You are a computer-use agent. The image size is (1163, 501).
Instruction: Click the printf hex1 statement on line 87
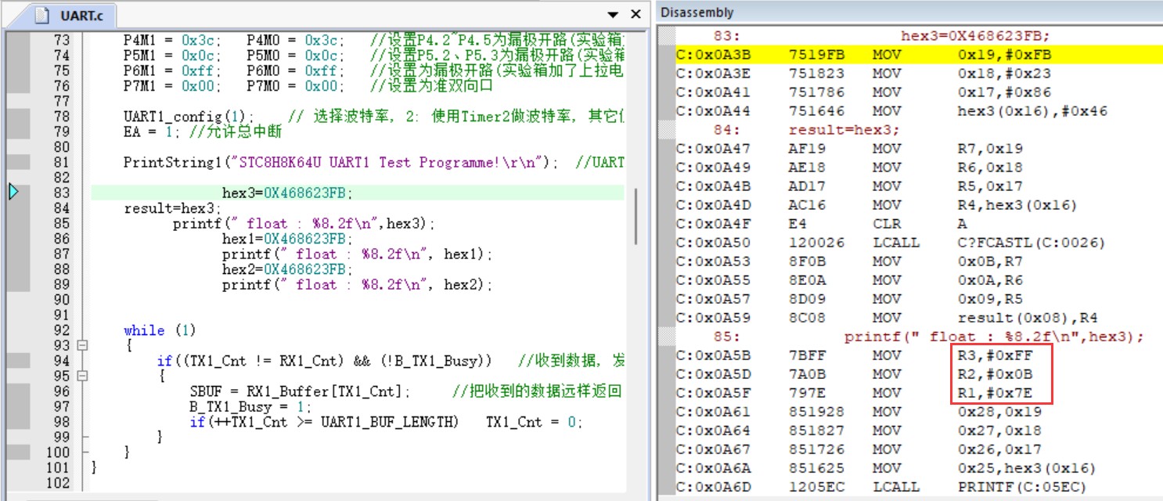(358, 254)
